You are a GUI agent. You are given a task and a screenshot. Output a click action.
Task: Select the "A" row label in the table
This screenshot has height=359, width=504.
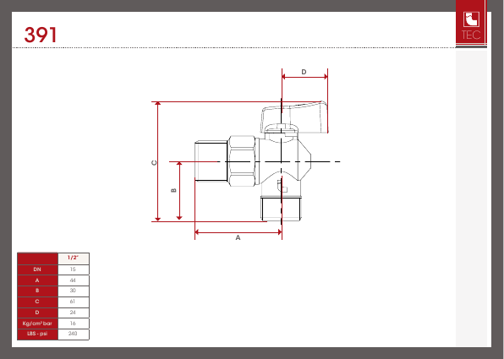[x=37, y=280]
